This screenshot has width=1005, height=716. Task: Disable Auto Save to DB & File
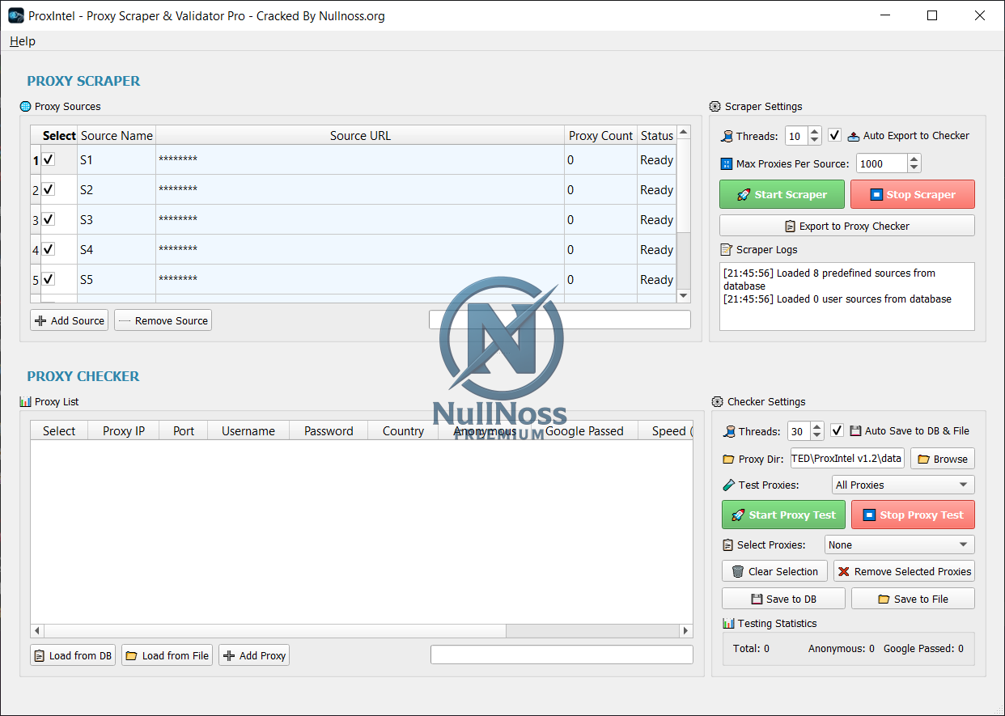(837, 430)
